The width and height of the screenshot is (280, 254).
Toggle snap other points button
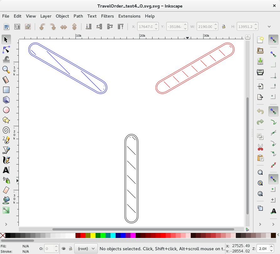273,179
